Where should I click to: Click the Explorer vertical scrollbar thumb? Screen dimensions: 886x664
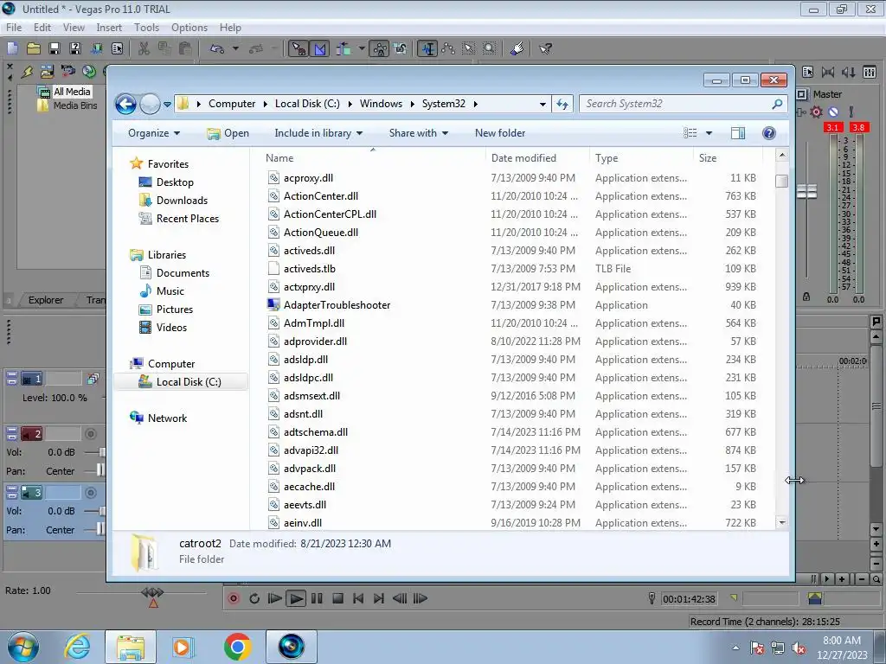(782, 182)
